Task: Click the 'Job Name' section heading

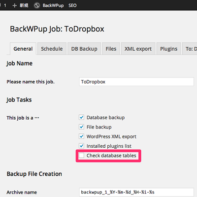Action: pyautogui.click(x=19, y=64)
